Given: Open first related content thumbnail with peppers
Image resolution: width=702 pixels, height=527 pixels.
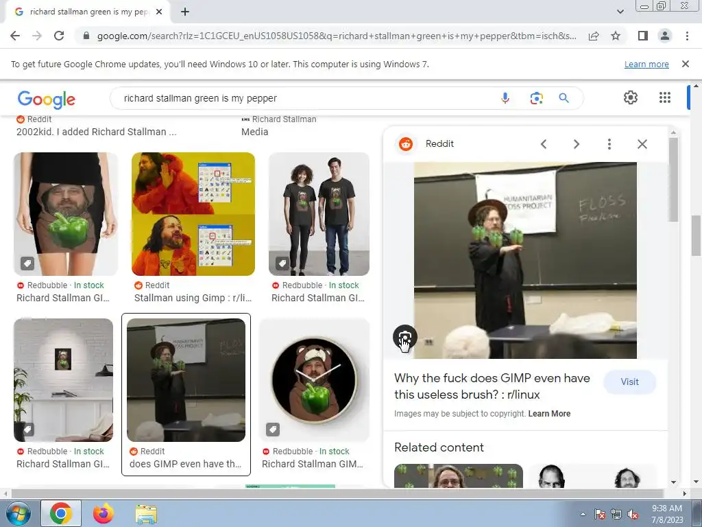Looking at the screenshot, I should 459,476.
